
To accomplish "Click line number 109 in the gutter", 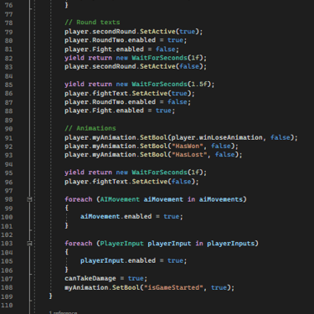I will 7,296.
